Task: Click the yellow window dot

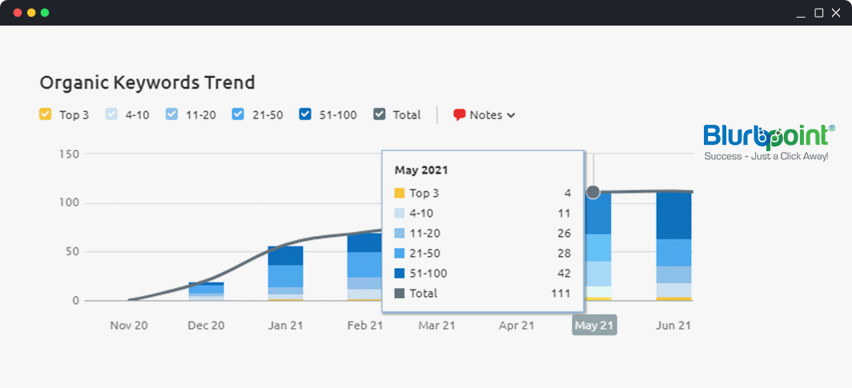Action: click(x=31, y=13)
